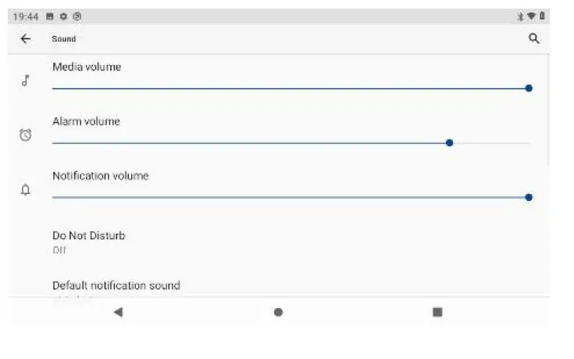Open Do Not Disturb settings
Viewport: 574px width, 359px height.
(x=279, y=242)
